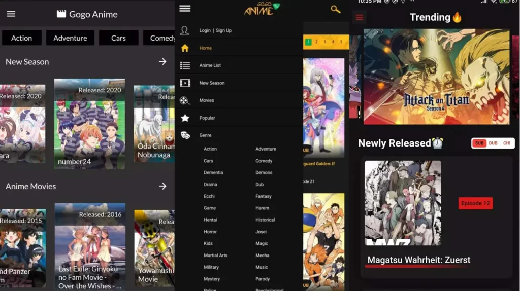Open Home in side menu

[x=205, y=48]
